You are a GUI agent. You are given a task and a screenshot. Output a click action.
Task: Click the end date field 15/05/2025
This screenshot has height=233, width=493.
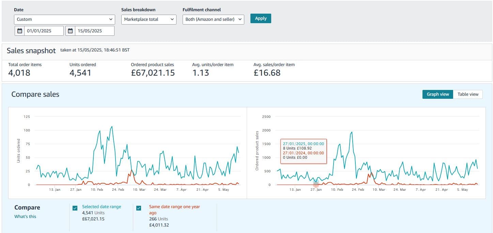click(x=94, y=31)
